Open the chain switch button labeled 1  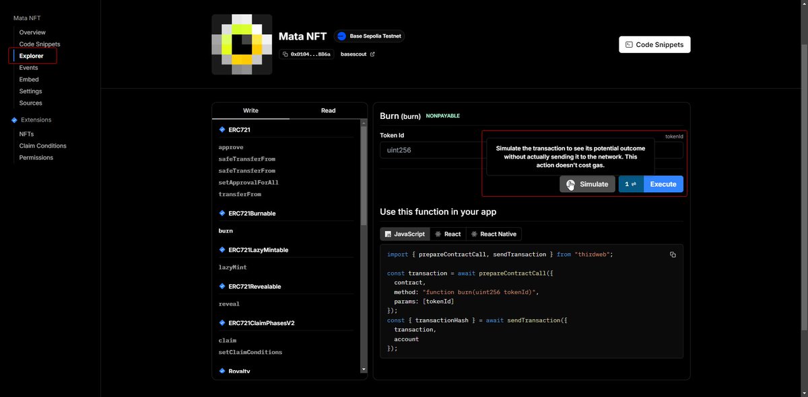631,184
